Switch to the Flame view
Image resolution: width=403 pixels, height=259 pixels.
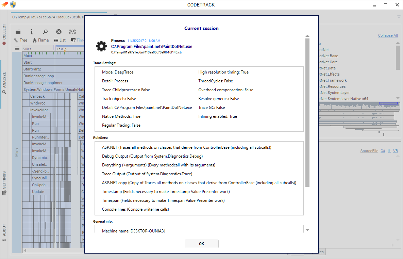[x=40, y=40]
